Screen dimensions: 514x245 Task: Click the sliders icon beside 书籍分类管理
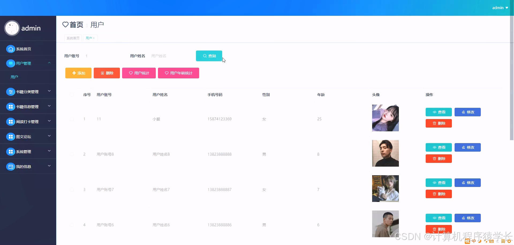tap(10, 92)
